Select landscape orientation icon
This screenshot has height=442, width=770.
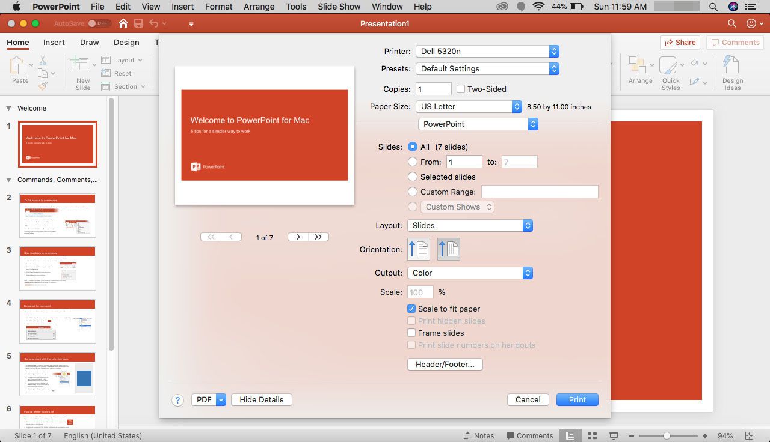(x=449, y=249)
